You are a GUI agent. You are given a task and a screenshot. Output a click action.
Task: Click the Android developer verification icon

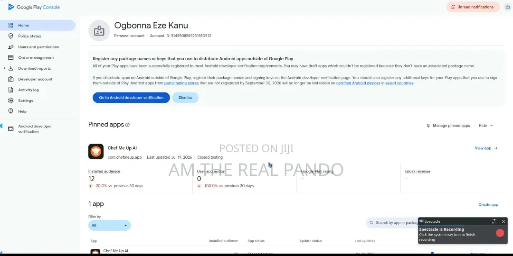[11, 128]
